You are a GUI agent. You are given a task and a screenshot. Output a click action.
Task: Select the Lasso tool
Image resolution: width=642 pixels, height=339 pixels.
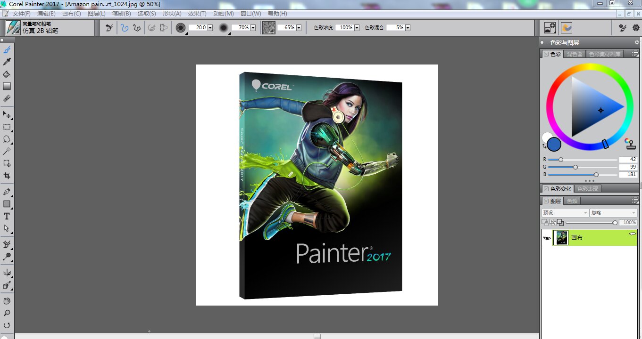(x=7, y=139)
